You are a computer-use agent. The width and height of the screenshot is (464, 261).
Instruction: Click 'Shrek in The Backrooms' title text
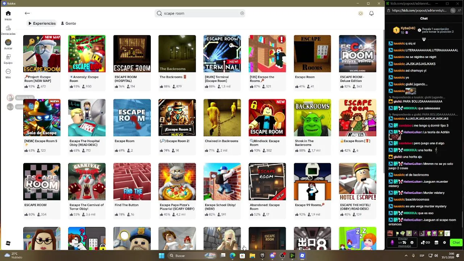[304, 143]
